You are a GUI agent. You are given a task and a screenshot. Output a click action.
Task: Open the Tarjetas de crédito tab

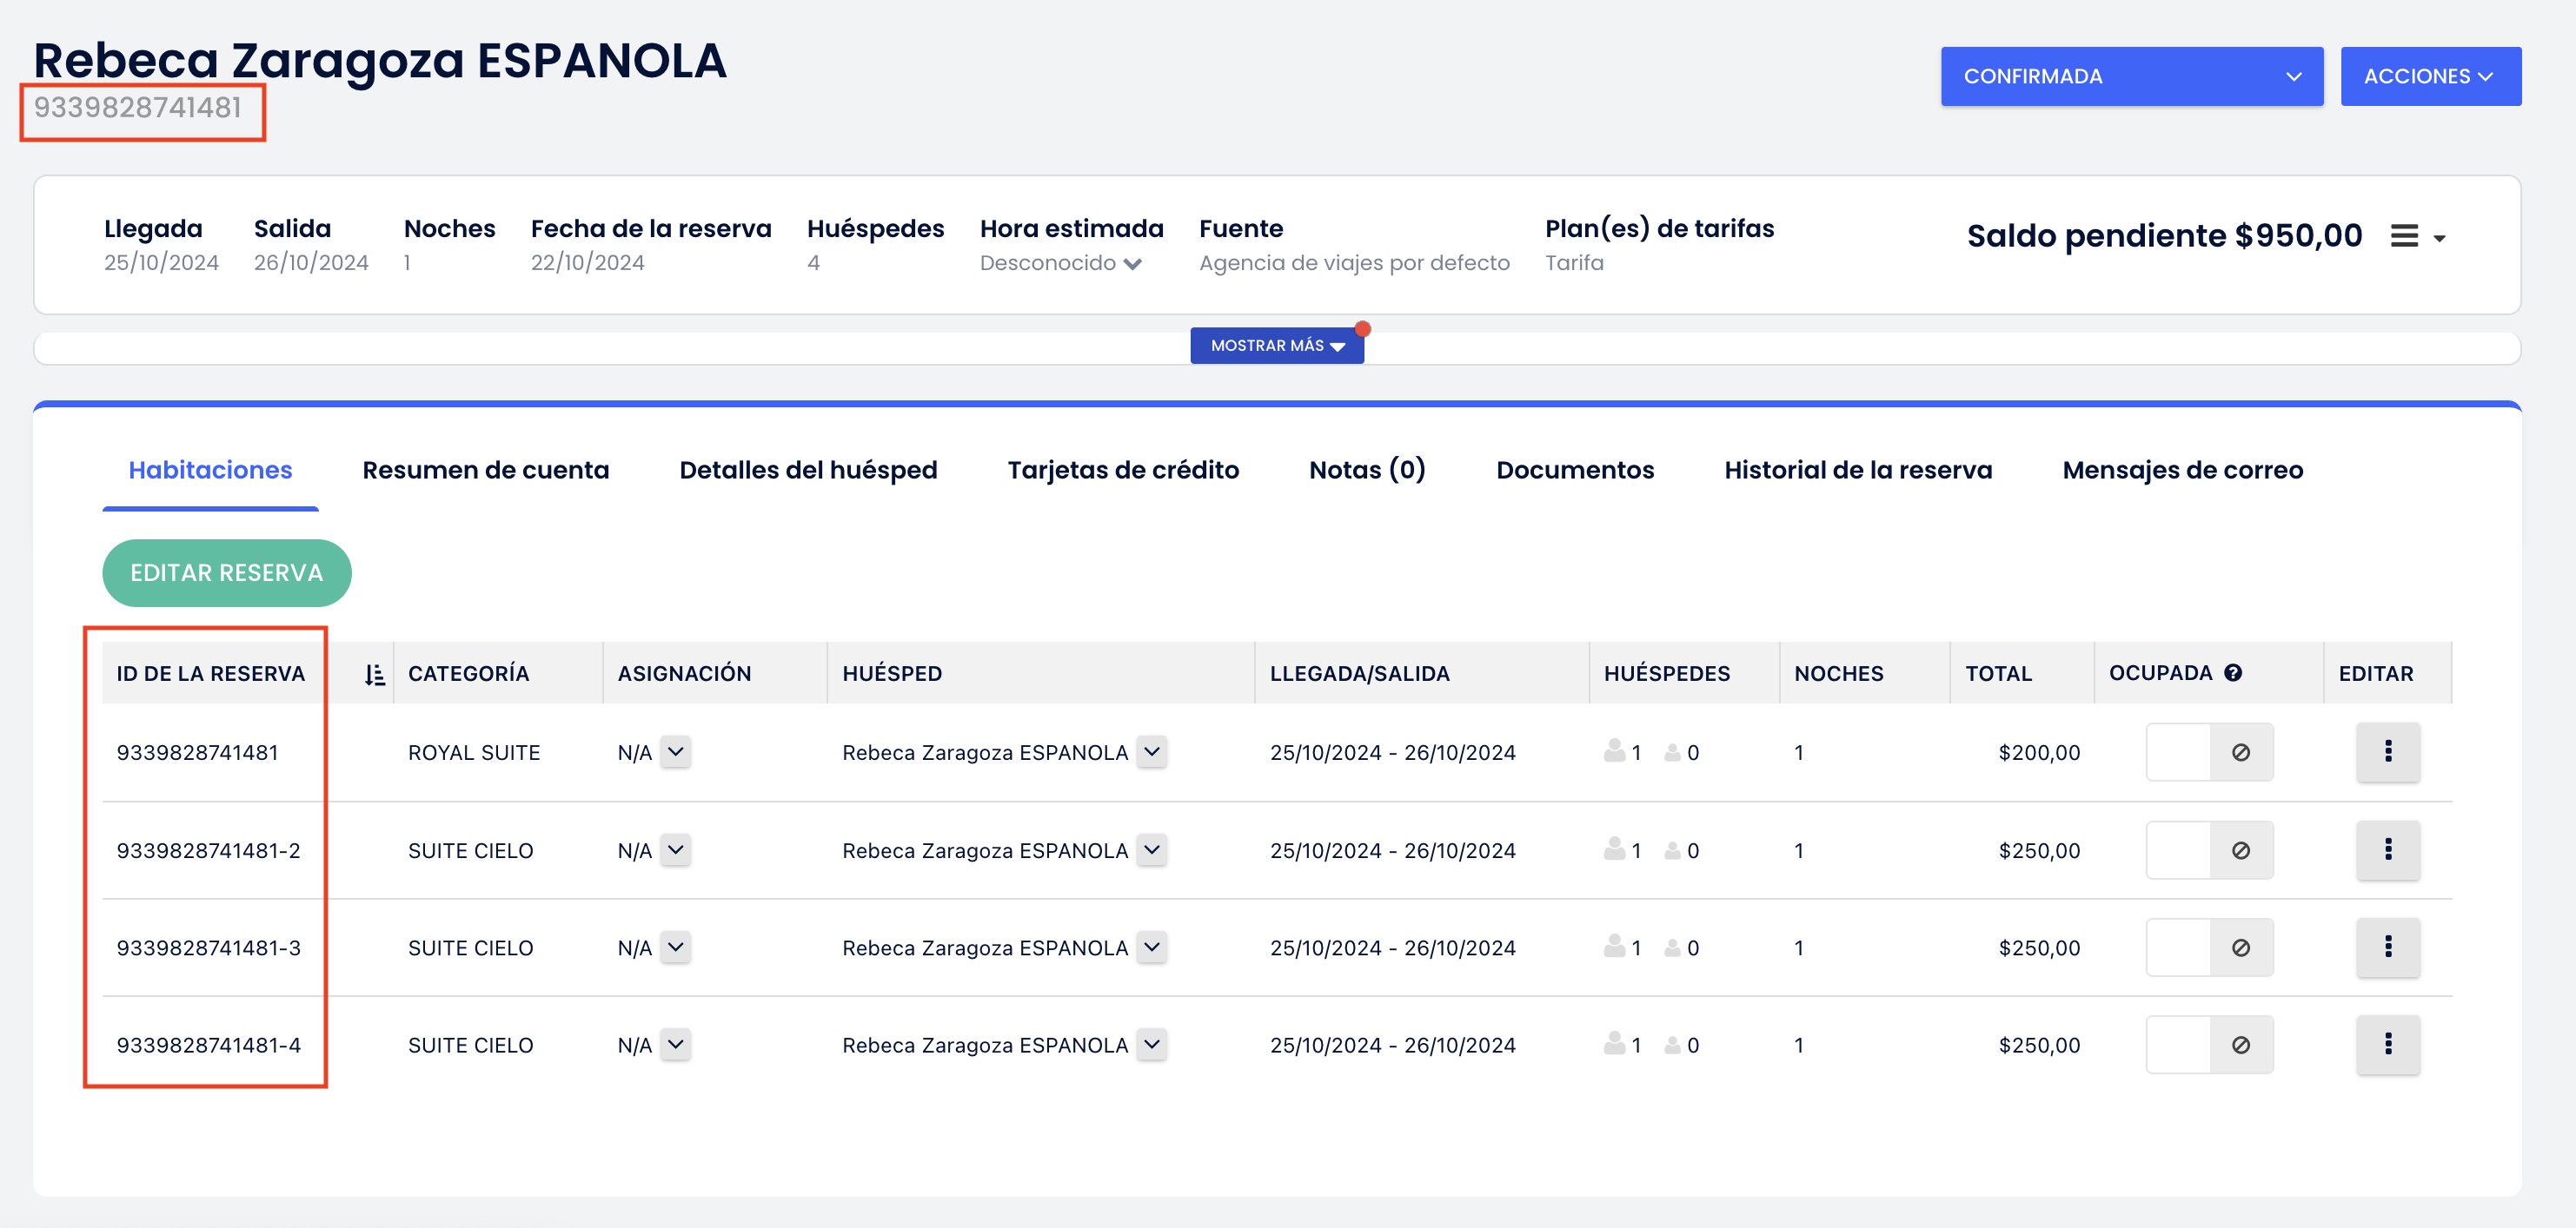pos(1123,470)
